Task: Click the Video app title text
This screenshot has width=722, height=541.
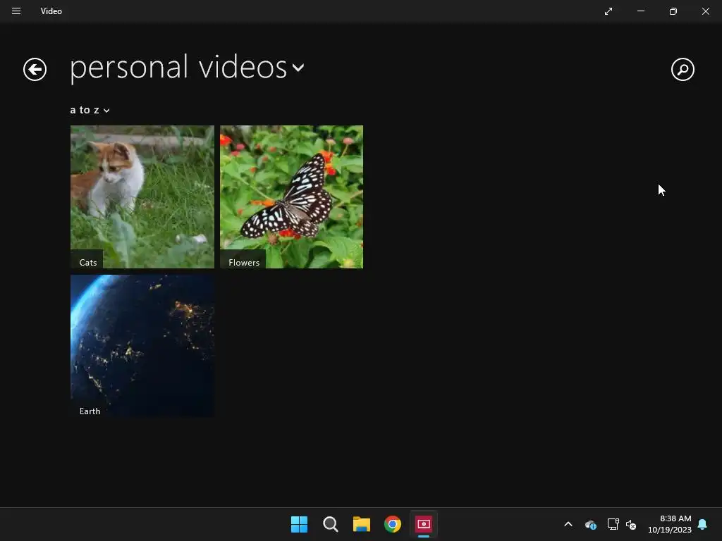Action: point(51,11)
